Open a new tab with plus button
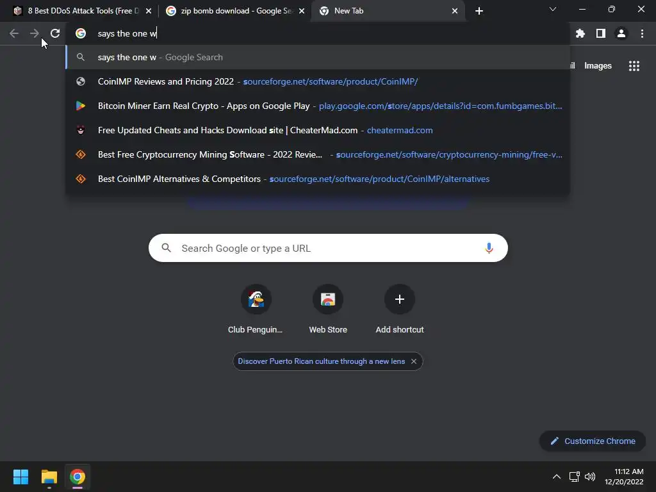Image resolution: width=656 pixels, height=492 pixels. 479,11
